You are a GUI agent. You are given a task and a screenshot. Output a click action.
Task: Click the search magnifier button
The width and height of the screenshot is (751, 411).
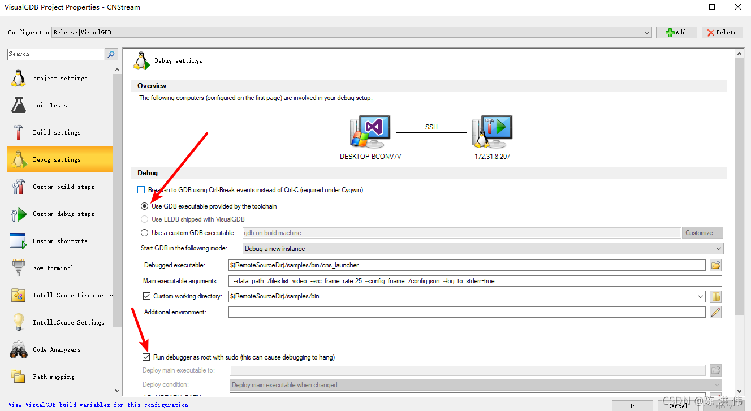point(111,54)
